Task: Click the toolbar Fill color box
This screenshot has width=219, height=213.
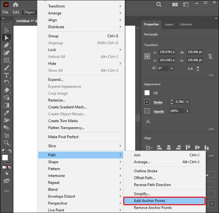Action: 5,158
